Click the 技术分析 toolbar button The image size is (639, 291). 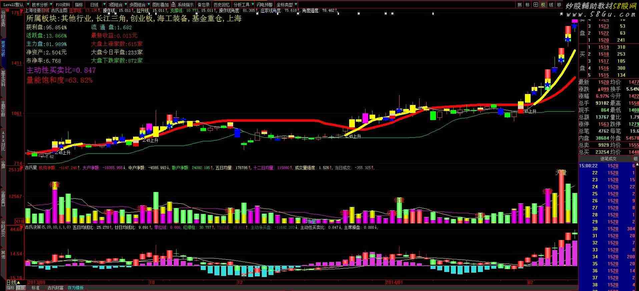tap(40, 5)
